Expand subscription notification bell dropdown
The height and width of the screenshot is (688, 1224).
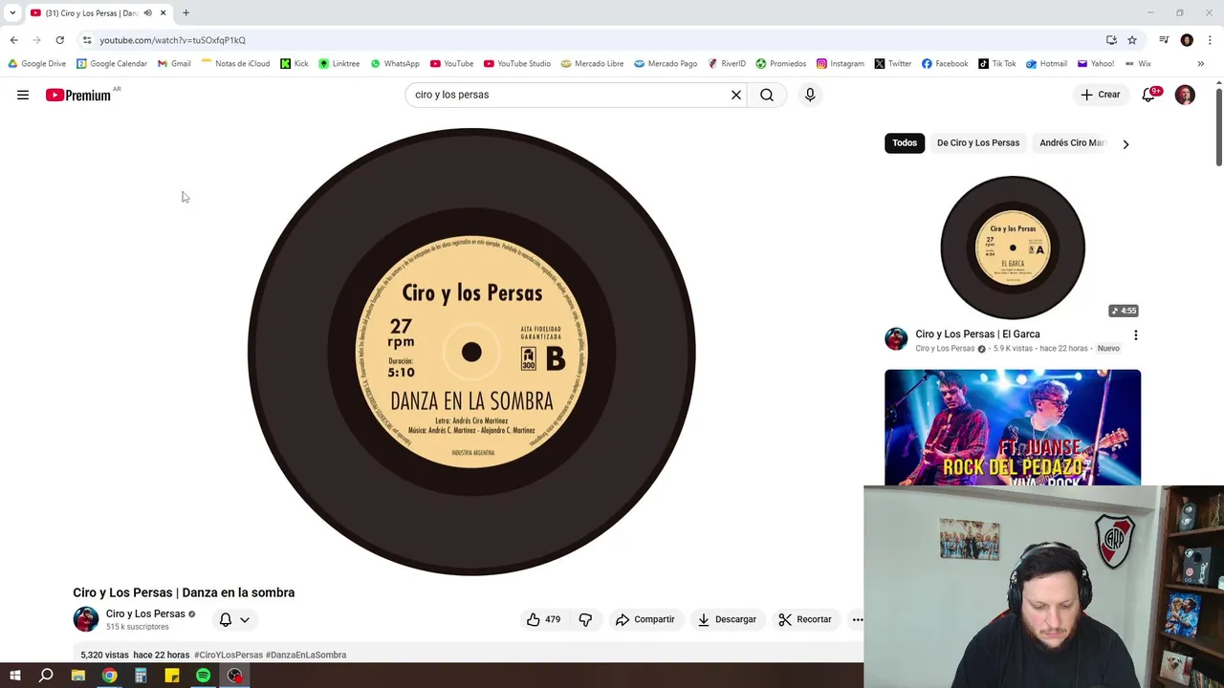pyautogui.click(x=234, y=619)
